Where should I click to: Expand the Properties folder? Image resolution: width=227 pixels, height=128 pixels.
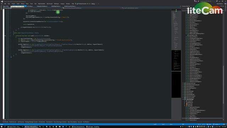click(x=185, y=101)
